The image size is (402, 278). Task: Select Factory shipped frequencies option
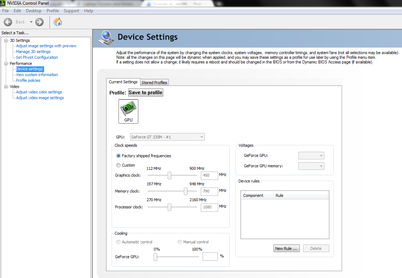pos(118,156)
